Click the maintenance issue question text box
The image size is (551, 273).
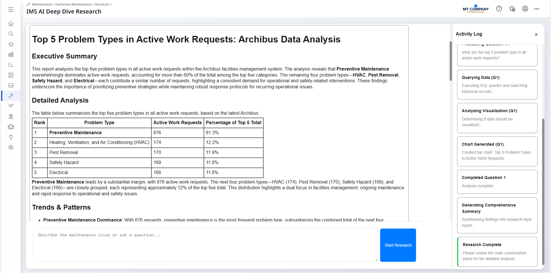tap(205, 245)
